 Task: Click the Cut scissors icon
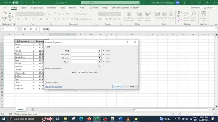(x=10, y=13)
